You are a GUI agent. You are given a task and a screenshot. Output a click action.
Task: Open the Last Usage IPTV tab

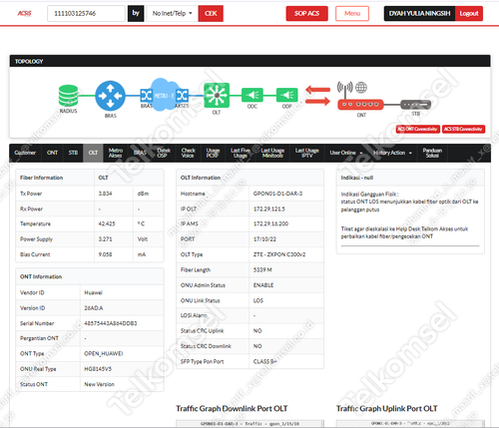[307, 153]
